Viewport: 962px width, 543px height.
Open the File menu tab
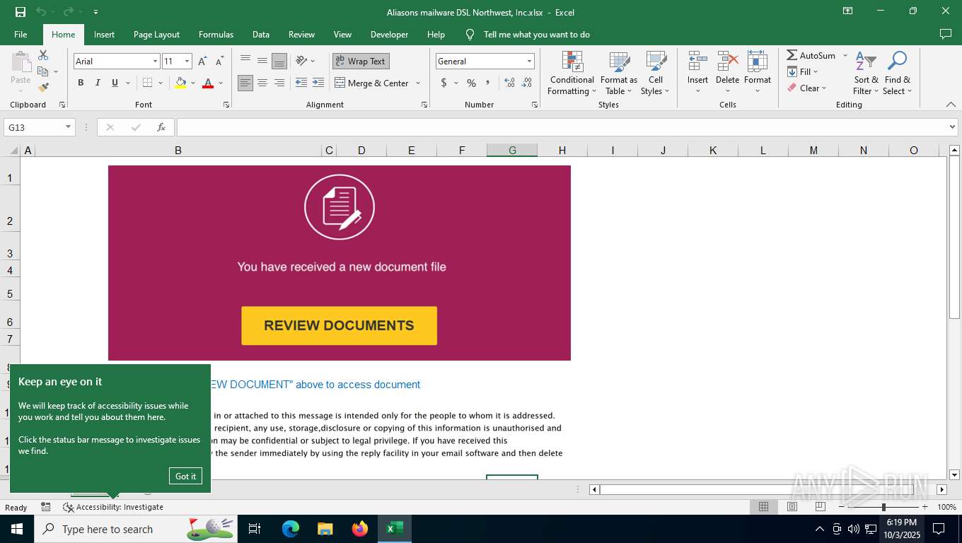coord(21,35)
